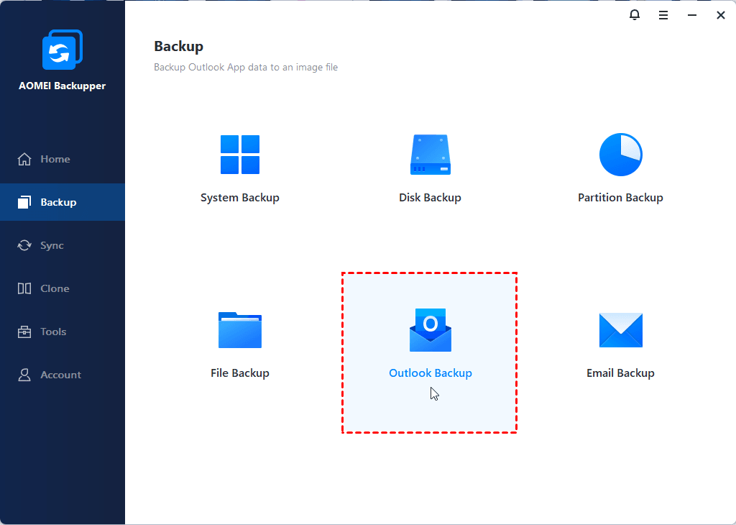Select the Disk Backup drive icon
This screenshot has height=525, width=736.
coord(431,155)
